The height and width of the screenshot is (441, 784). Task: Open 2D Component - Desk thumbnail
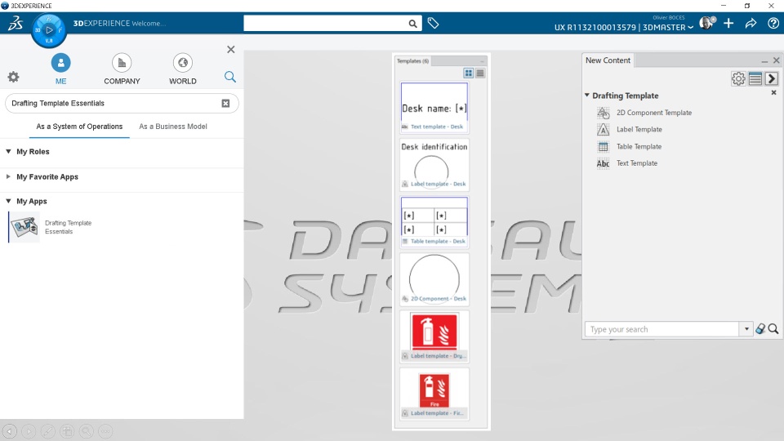pyautogui.click(x=434, y=279)
